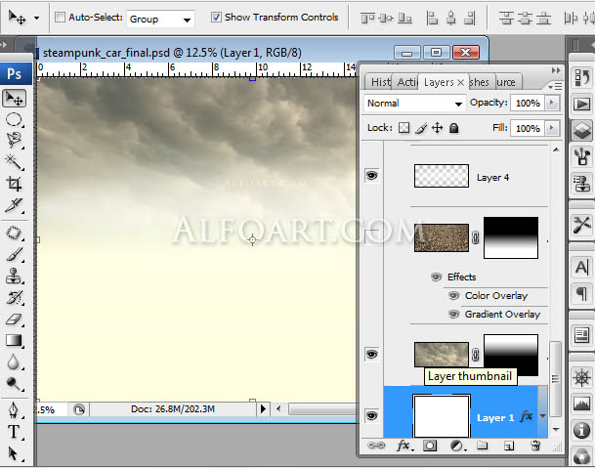Screen dimensions: 595x468
Task: Select the Type tool
Action: pyautogui.click(x=14, y=432)
